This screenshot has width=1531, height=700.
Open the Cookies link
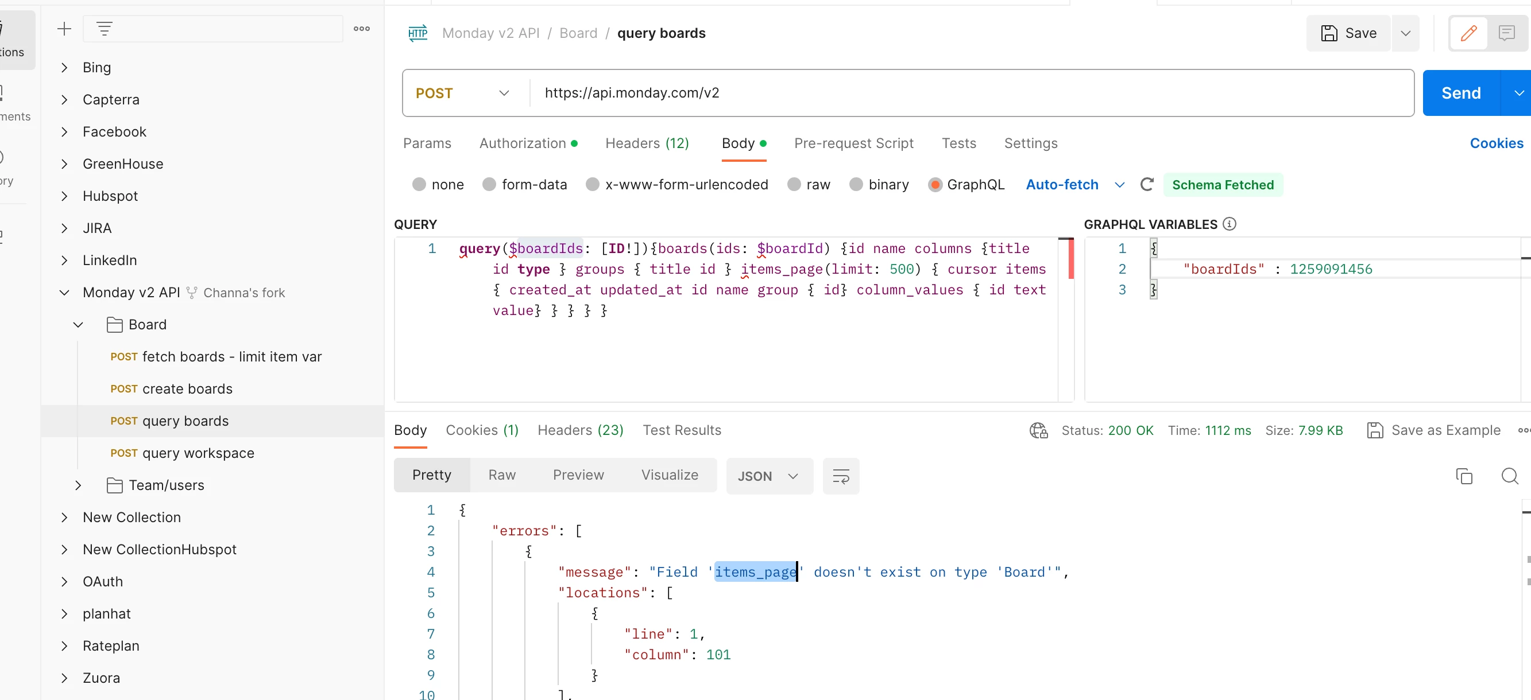(1496, 143)
